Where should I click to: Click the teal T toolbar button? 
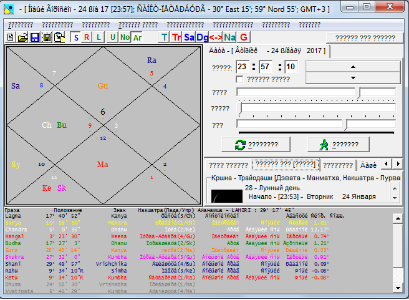[164, 37]
